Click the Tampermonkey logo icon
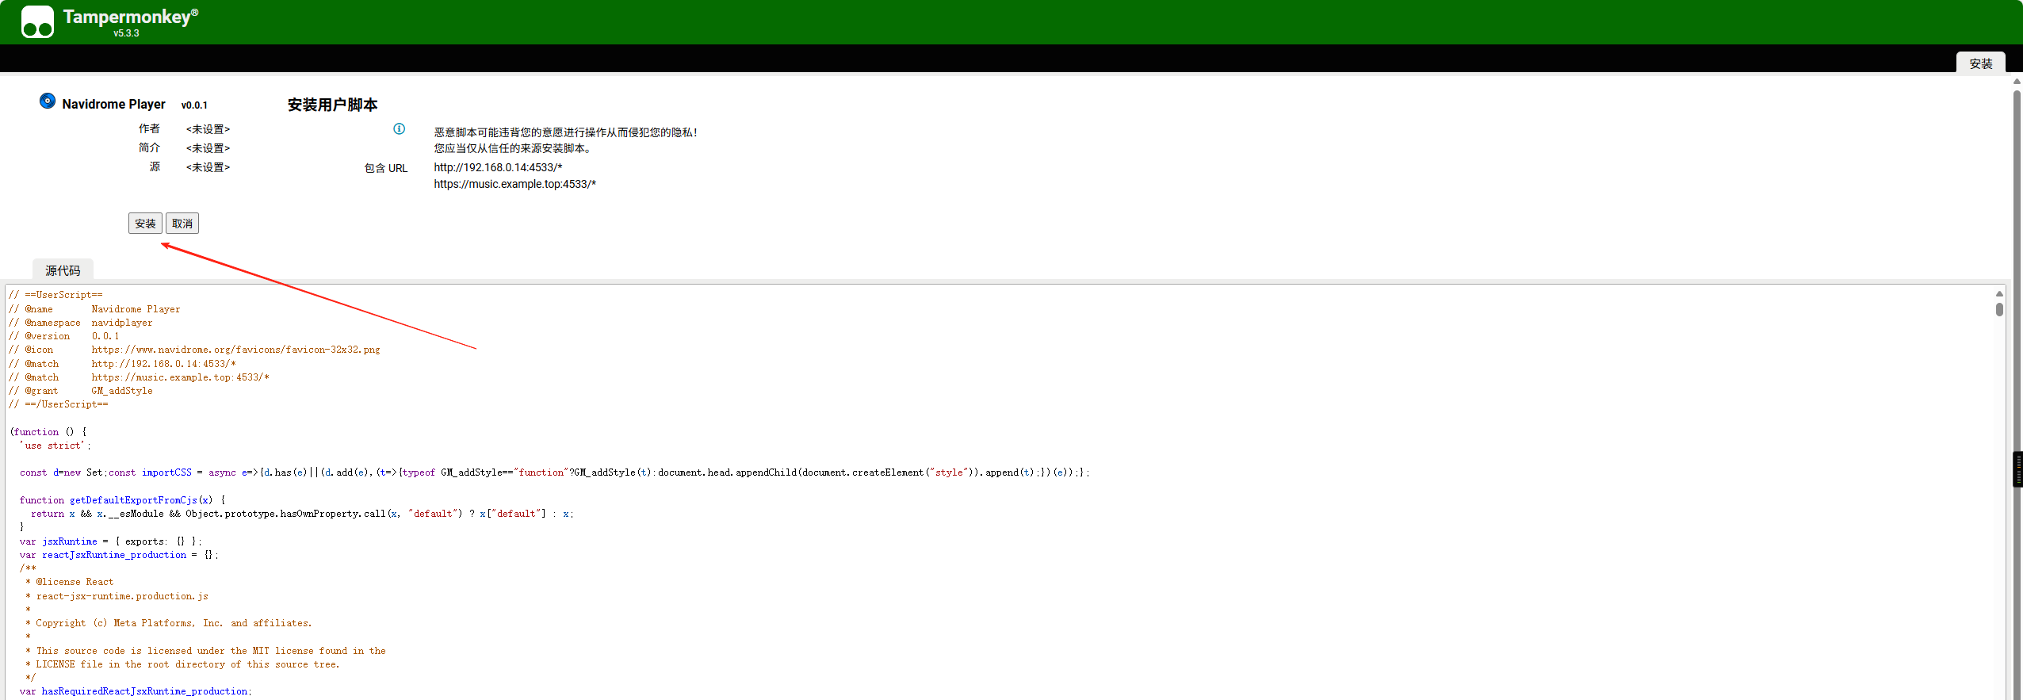This screenshot has height=700, width=2023. click(x=37, y=21)
